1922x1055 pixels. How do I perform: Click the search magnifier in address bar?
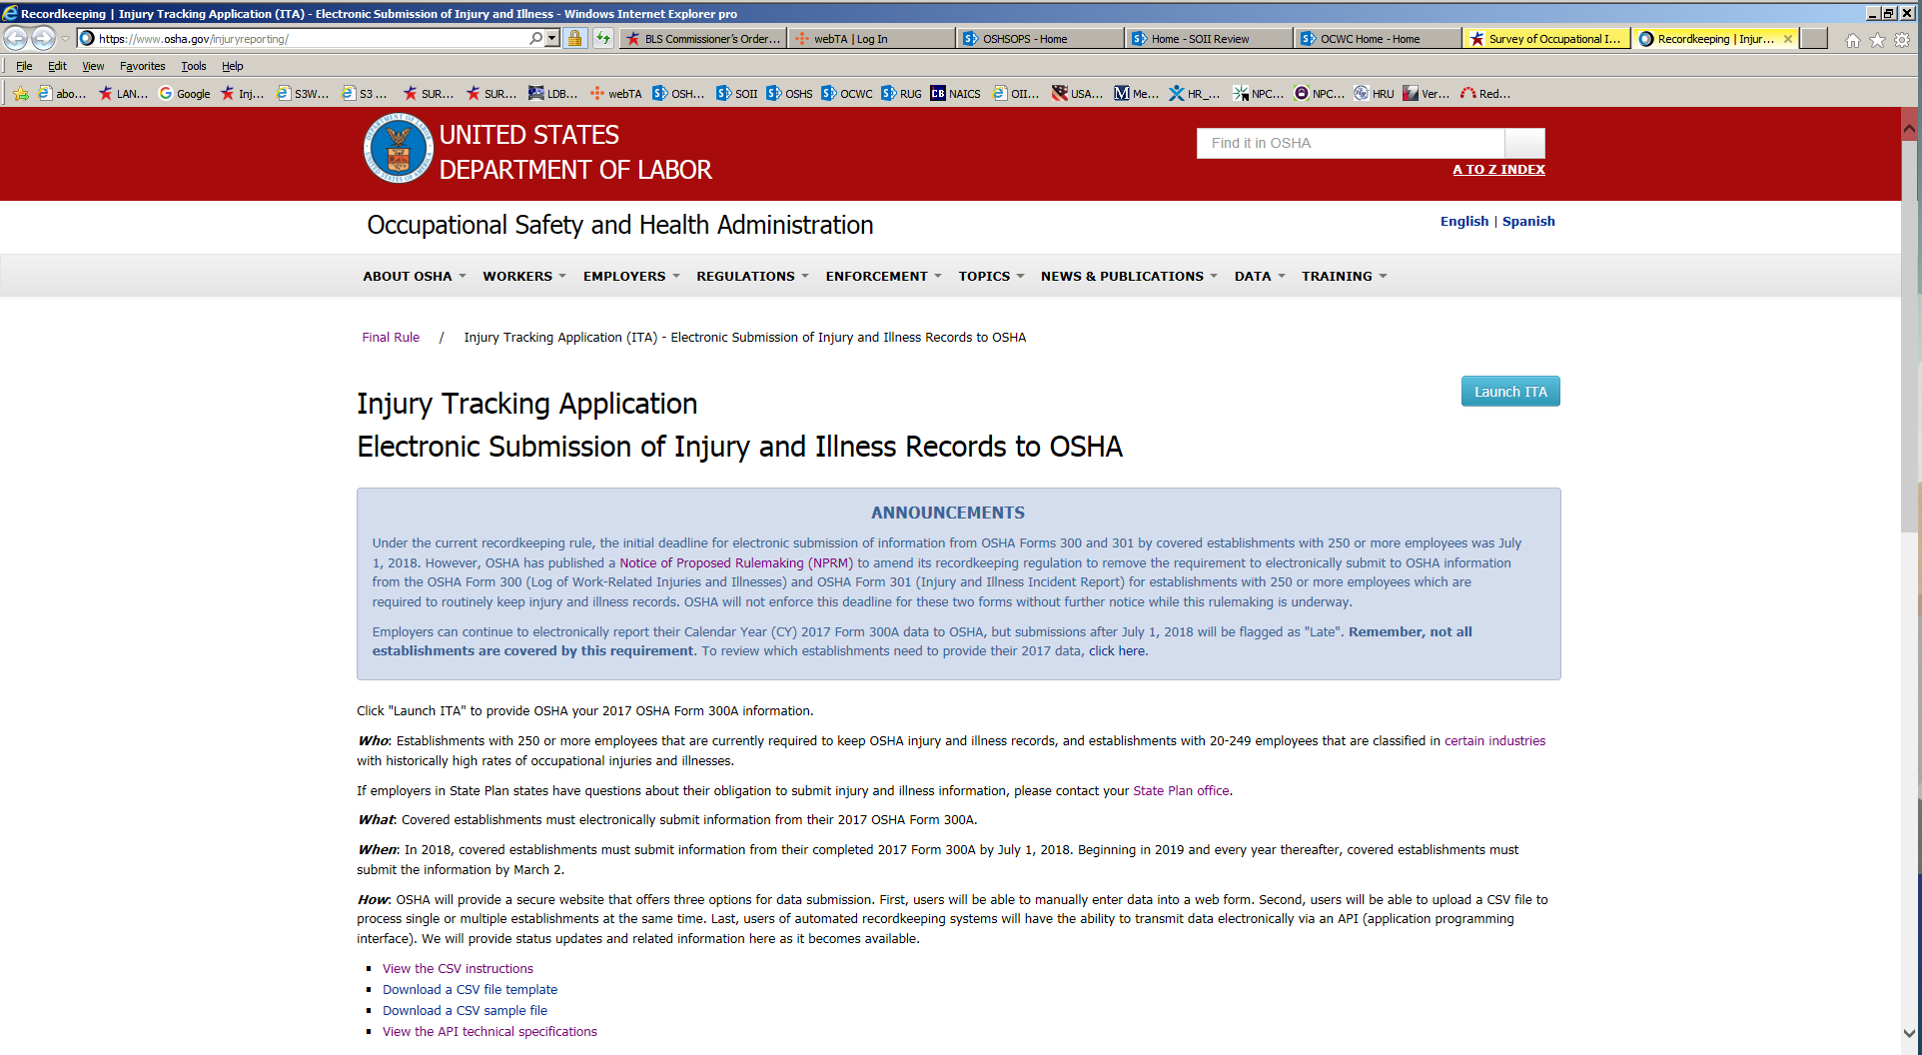tap(535, 39)
